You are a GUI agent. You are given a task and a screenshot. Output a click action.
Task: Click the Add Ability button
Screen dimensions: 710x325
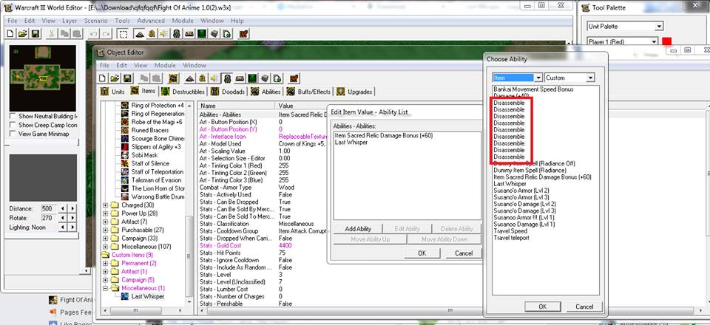click(x=358, y=229)
